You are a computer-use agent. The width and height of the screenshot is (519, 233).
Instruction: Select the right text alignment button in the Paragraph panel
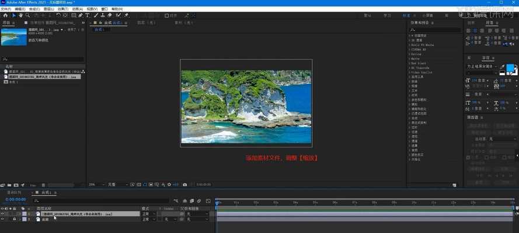coord(482,31)
